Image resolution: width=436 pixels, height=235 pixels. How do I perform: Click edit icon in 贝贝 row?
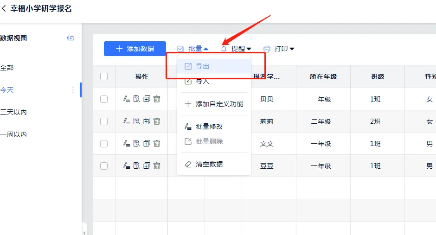pyautogui.click(x=126, y=99)
